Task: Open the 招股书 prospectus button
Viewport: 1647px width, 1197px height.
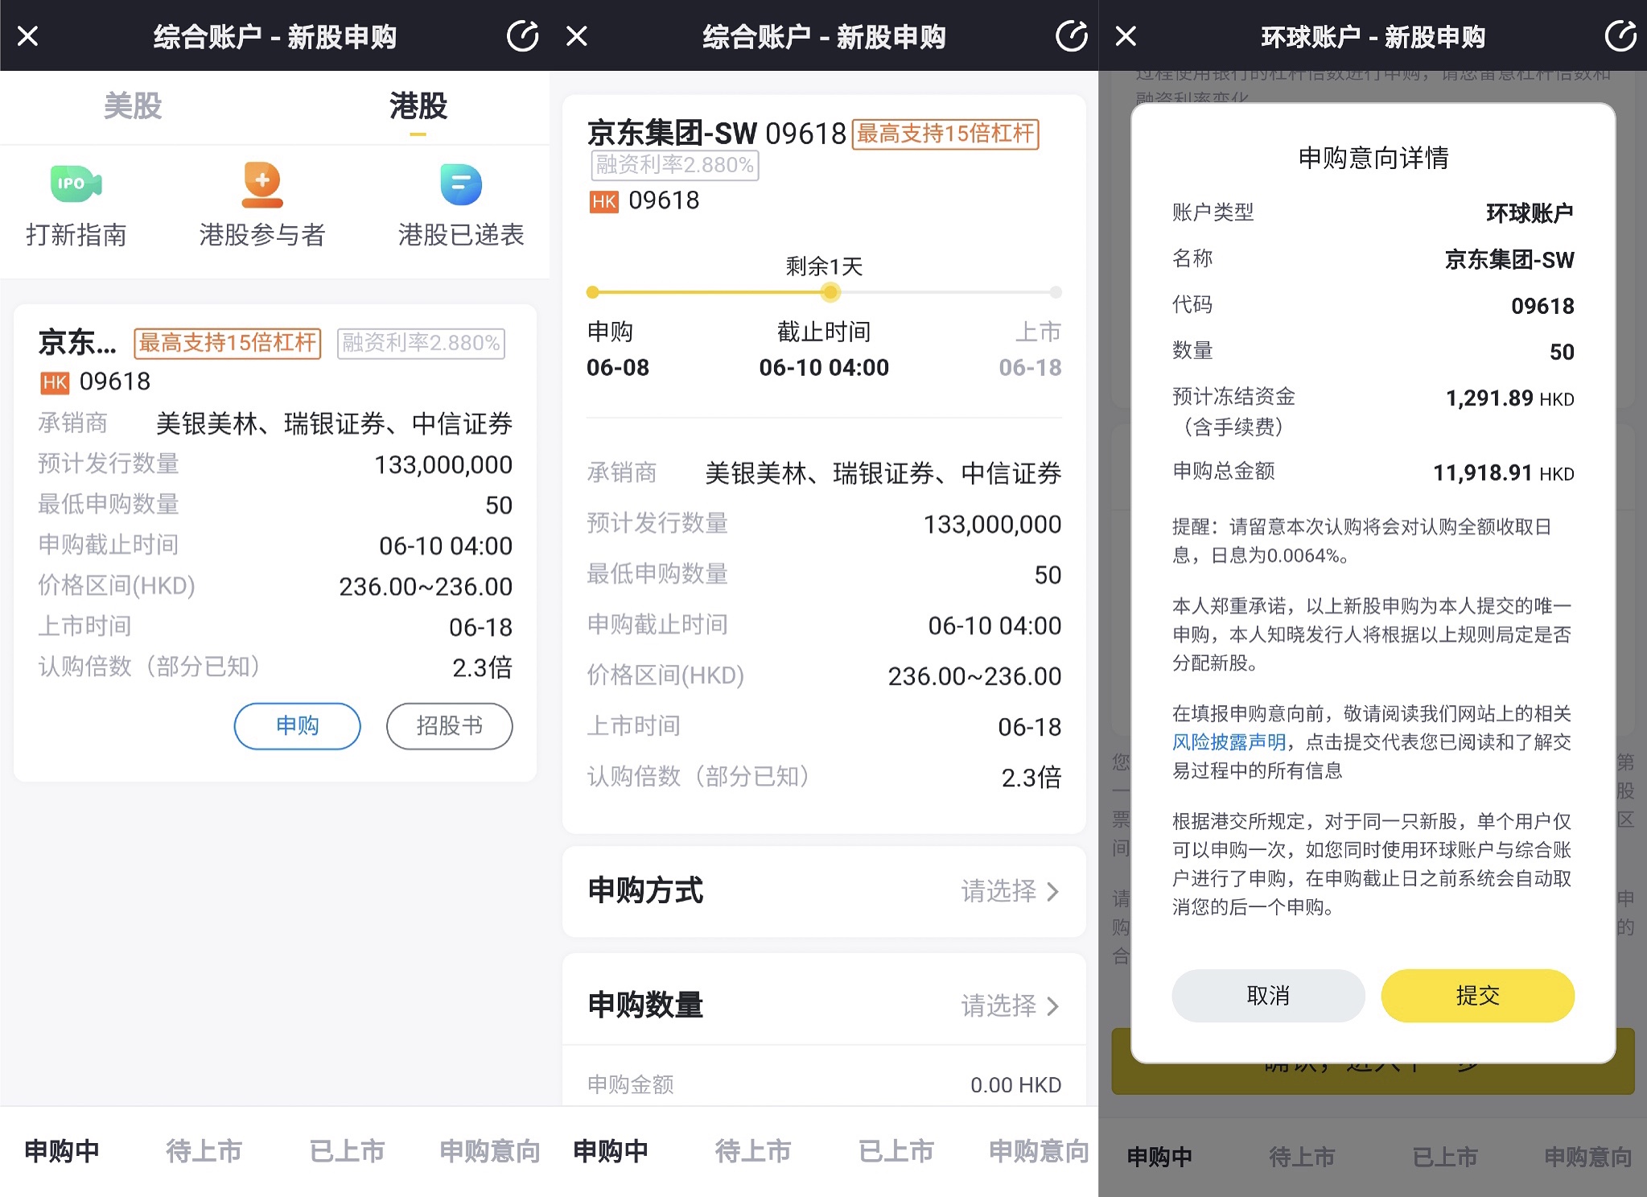Action: tap(449, 726)
